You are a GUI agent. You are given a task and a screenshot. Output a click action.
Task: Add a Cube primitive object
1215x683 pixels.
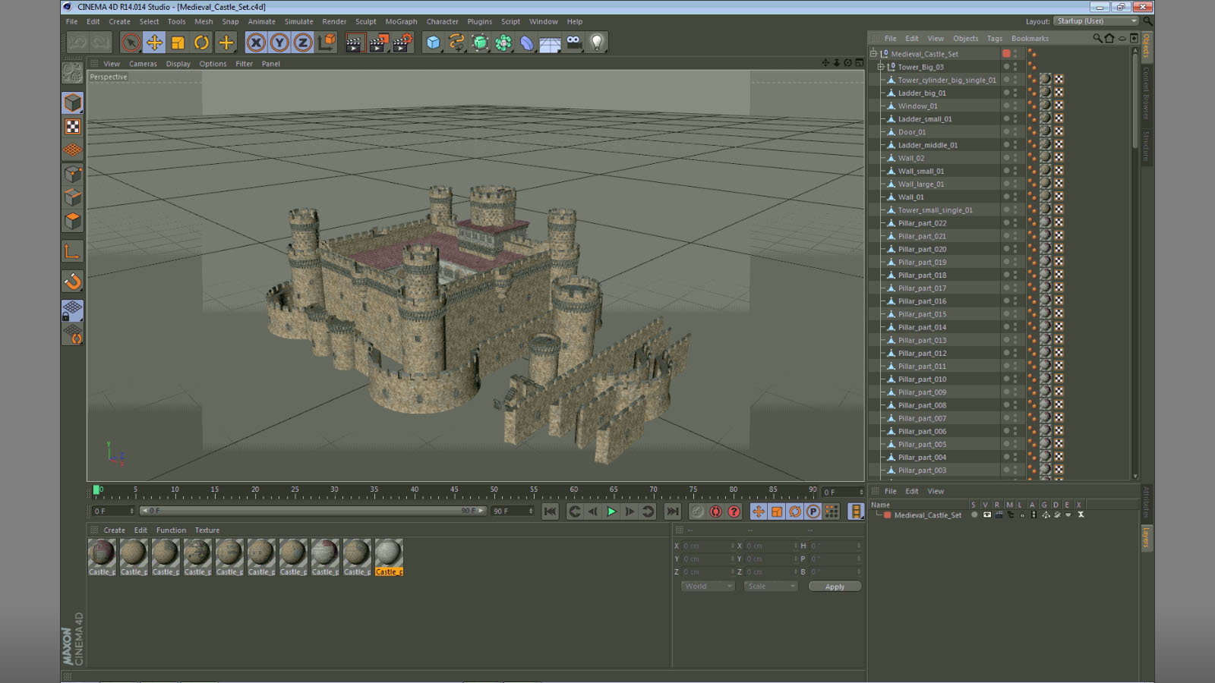click(x=433, y=42)
